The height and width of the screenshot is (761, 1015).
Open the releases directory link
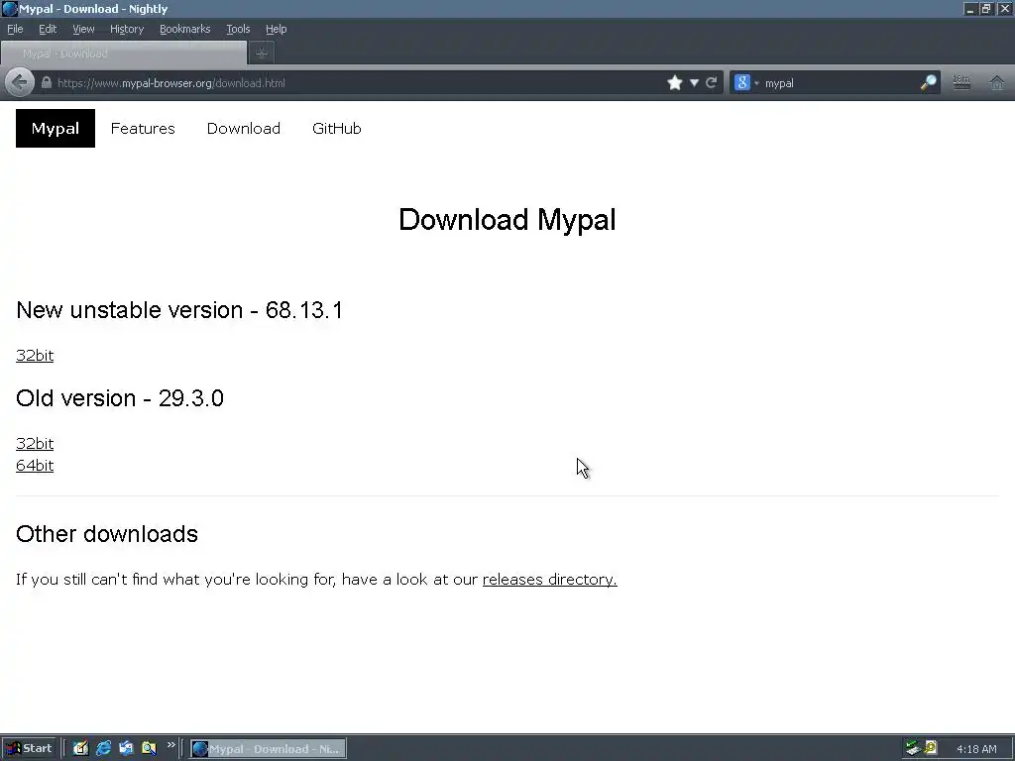coord(549,579)
